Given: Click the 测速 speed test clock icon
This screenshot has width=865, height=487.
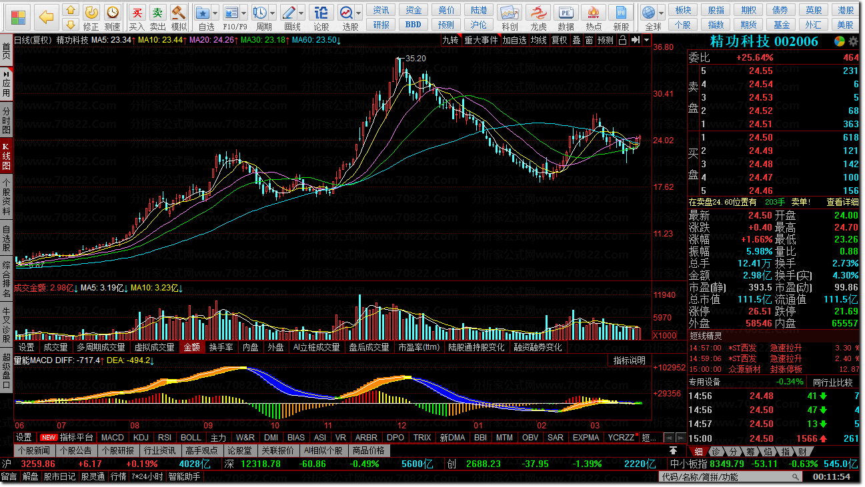Looking at the screenshot, I should tap(113, 12).
